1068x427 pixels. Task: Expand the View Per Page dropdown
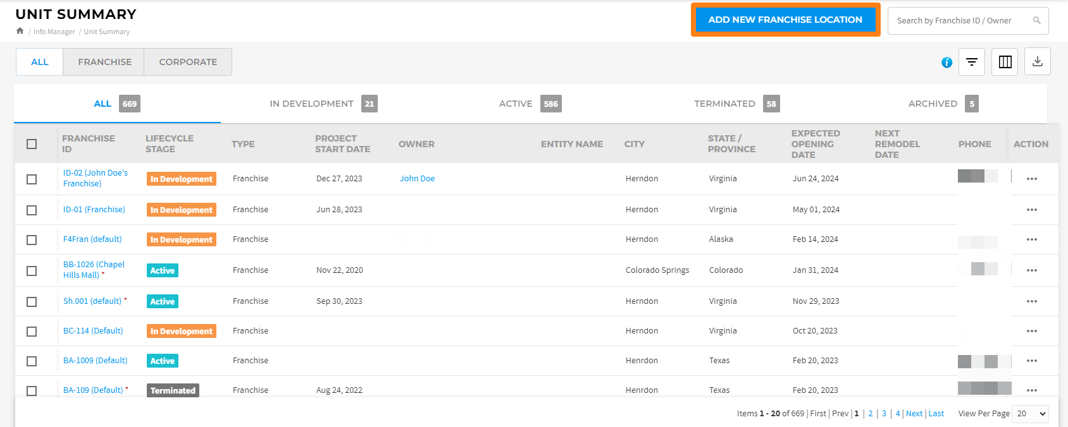tap(1030, 414)
